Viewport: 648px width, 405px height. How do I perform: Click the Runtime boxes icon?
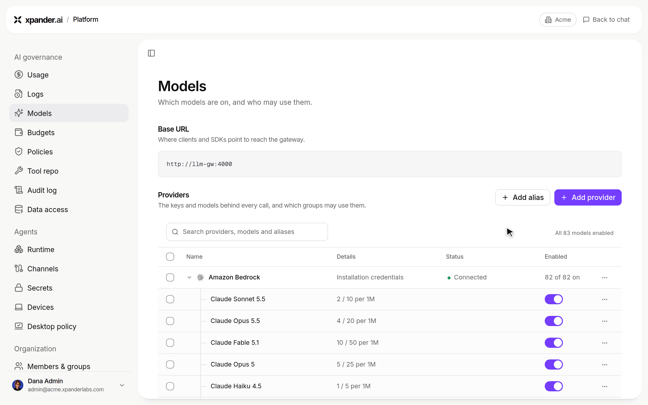pyautogui.click(x=19, y=249)
